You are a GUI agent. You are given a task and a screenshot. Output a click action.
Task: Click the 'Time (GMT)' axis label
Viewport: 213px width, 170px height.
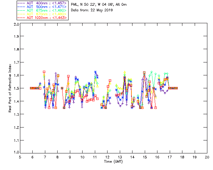tap(113, 162)
